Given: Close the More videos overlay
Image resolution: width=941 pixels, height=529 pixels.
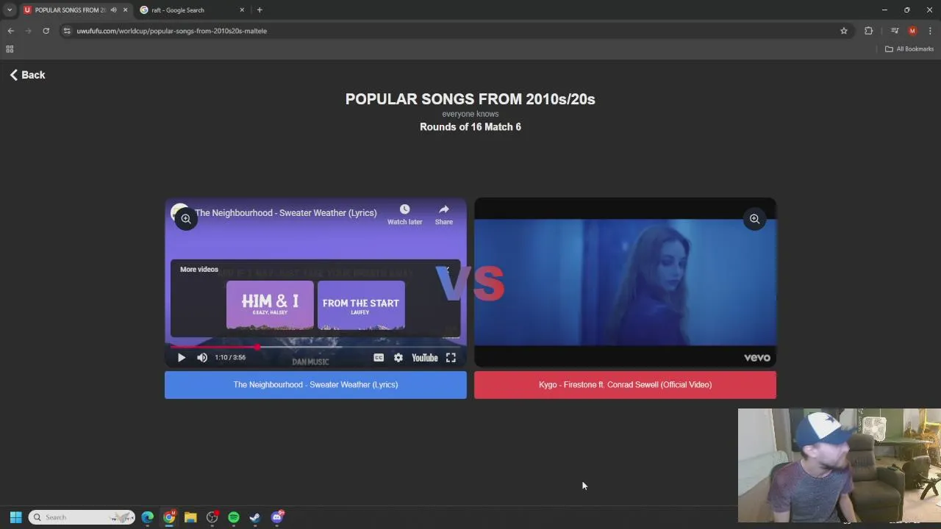Looking at the screenshot, I should coord(447,270).
